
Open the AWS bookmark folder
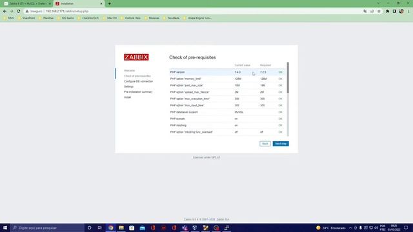[8, 18]
